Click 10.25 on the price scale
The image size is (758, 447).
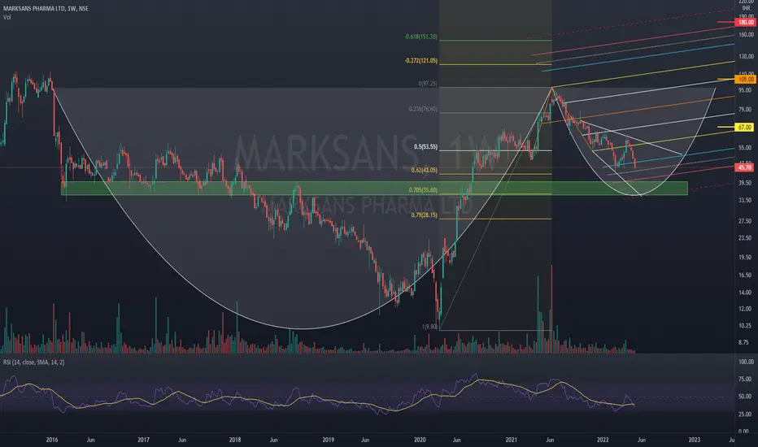(x=745, y=326)
